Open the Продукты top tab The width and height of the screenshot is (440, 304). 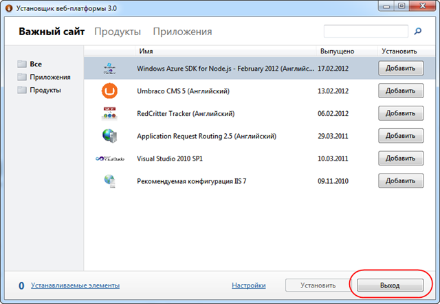[118, 32]
